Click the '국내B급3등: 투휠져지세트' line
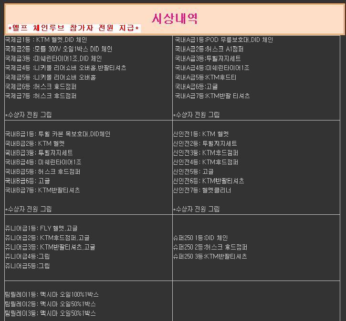This screenshot has height=321, width=346. click(x=39, y=153)
